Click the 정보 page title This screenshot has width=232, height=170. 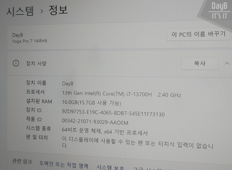[x=58, y=10]
